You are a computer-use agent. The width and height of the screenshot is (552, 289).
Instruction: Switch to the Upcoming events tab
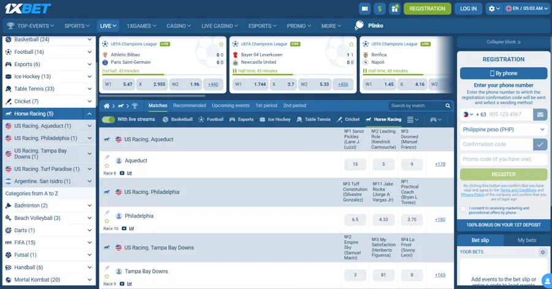click(231, 106)
